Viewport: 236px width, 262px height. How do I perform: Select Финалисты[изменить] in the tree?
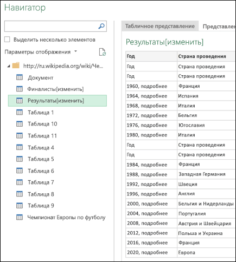[x=55, y=89]
